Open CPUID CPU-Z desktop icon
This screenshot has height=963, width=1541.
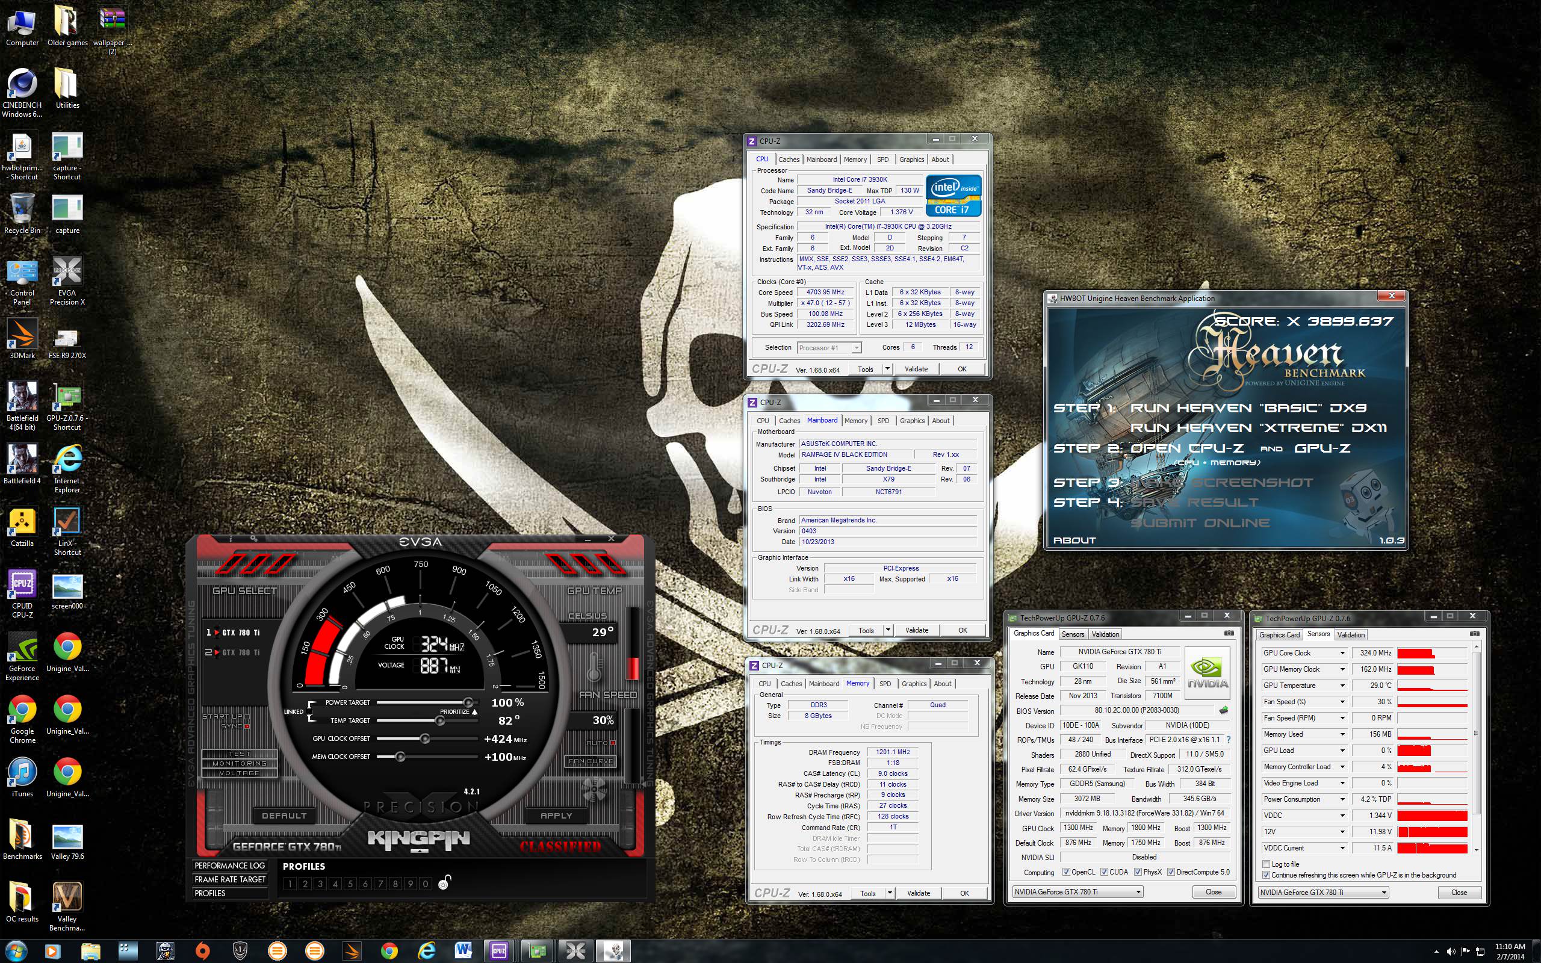22,593
